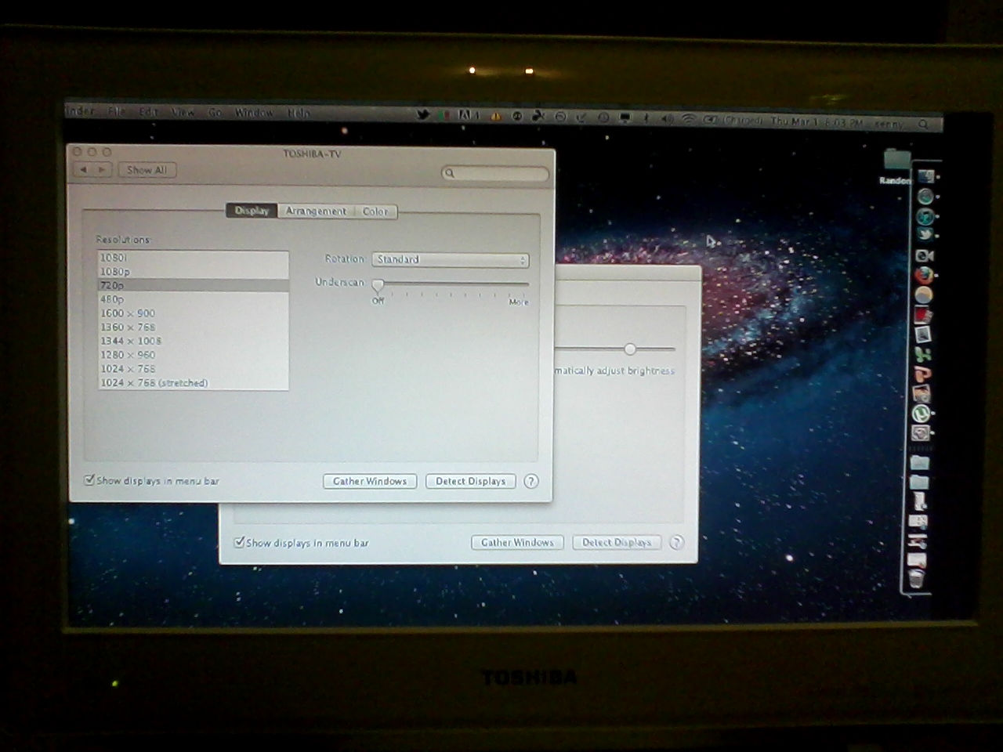Click the help question mark in TOSHIBA-TV window
Viewport: 1003px width, 752px height.
(531, 481)
